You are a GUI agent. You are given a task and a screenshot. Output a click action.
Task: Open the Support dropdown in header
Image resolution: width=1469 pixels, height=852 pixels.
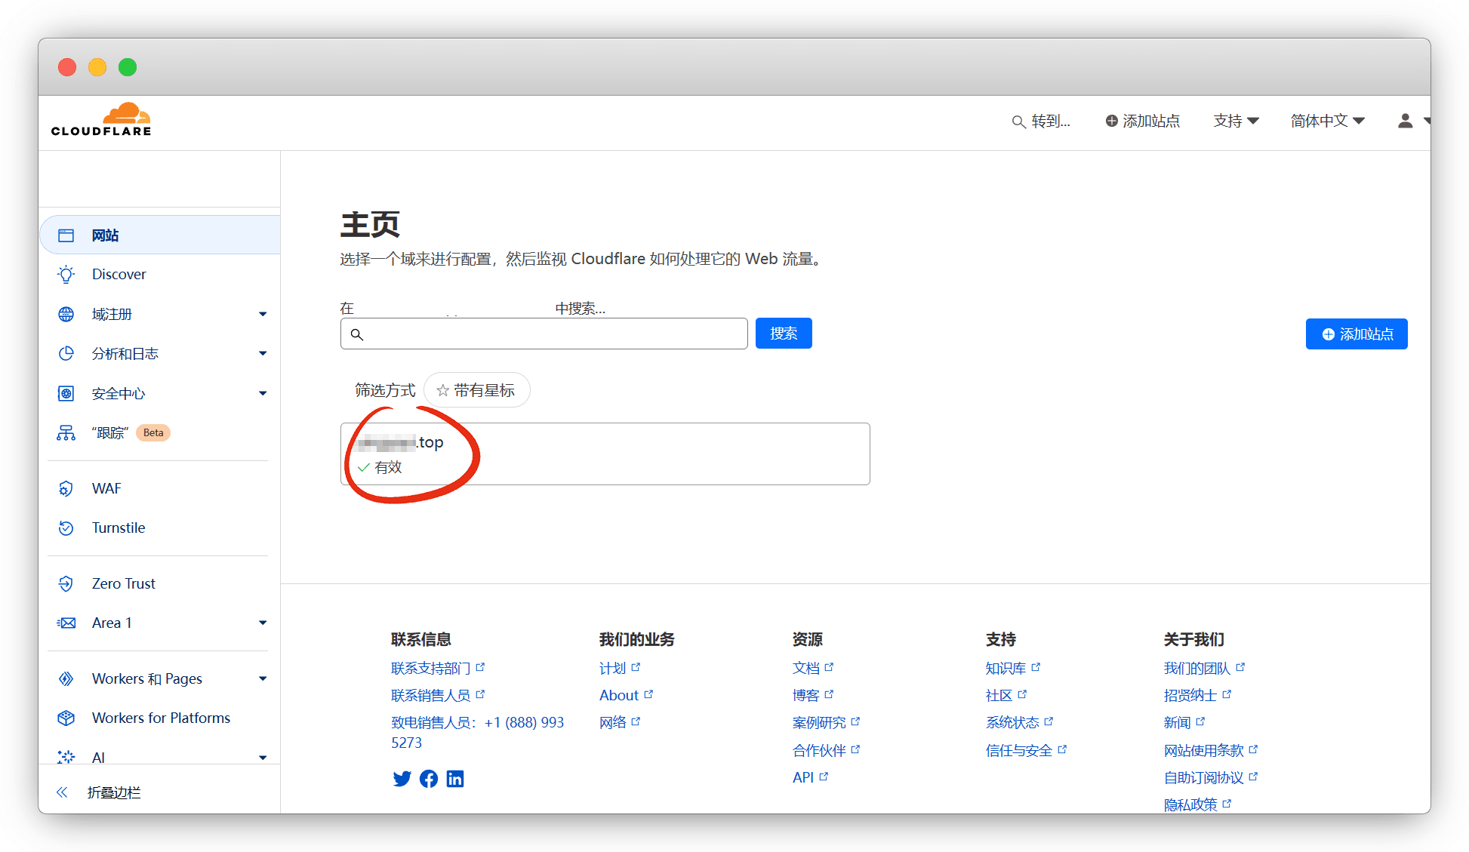tap(1236, 121)
